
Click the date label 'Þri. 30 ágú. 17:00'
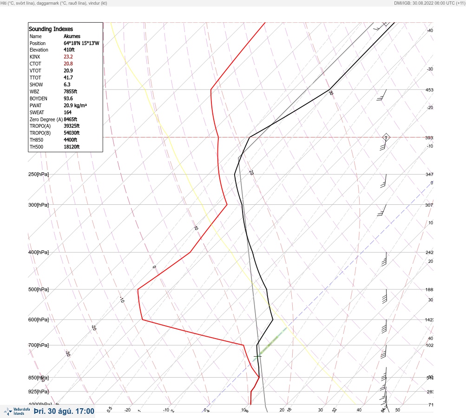[x=64, y=411]
